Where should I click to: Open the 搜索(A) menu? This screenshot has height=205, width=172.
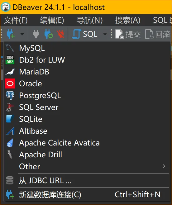point(128,20)
